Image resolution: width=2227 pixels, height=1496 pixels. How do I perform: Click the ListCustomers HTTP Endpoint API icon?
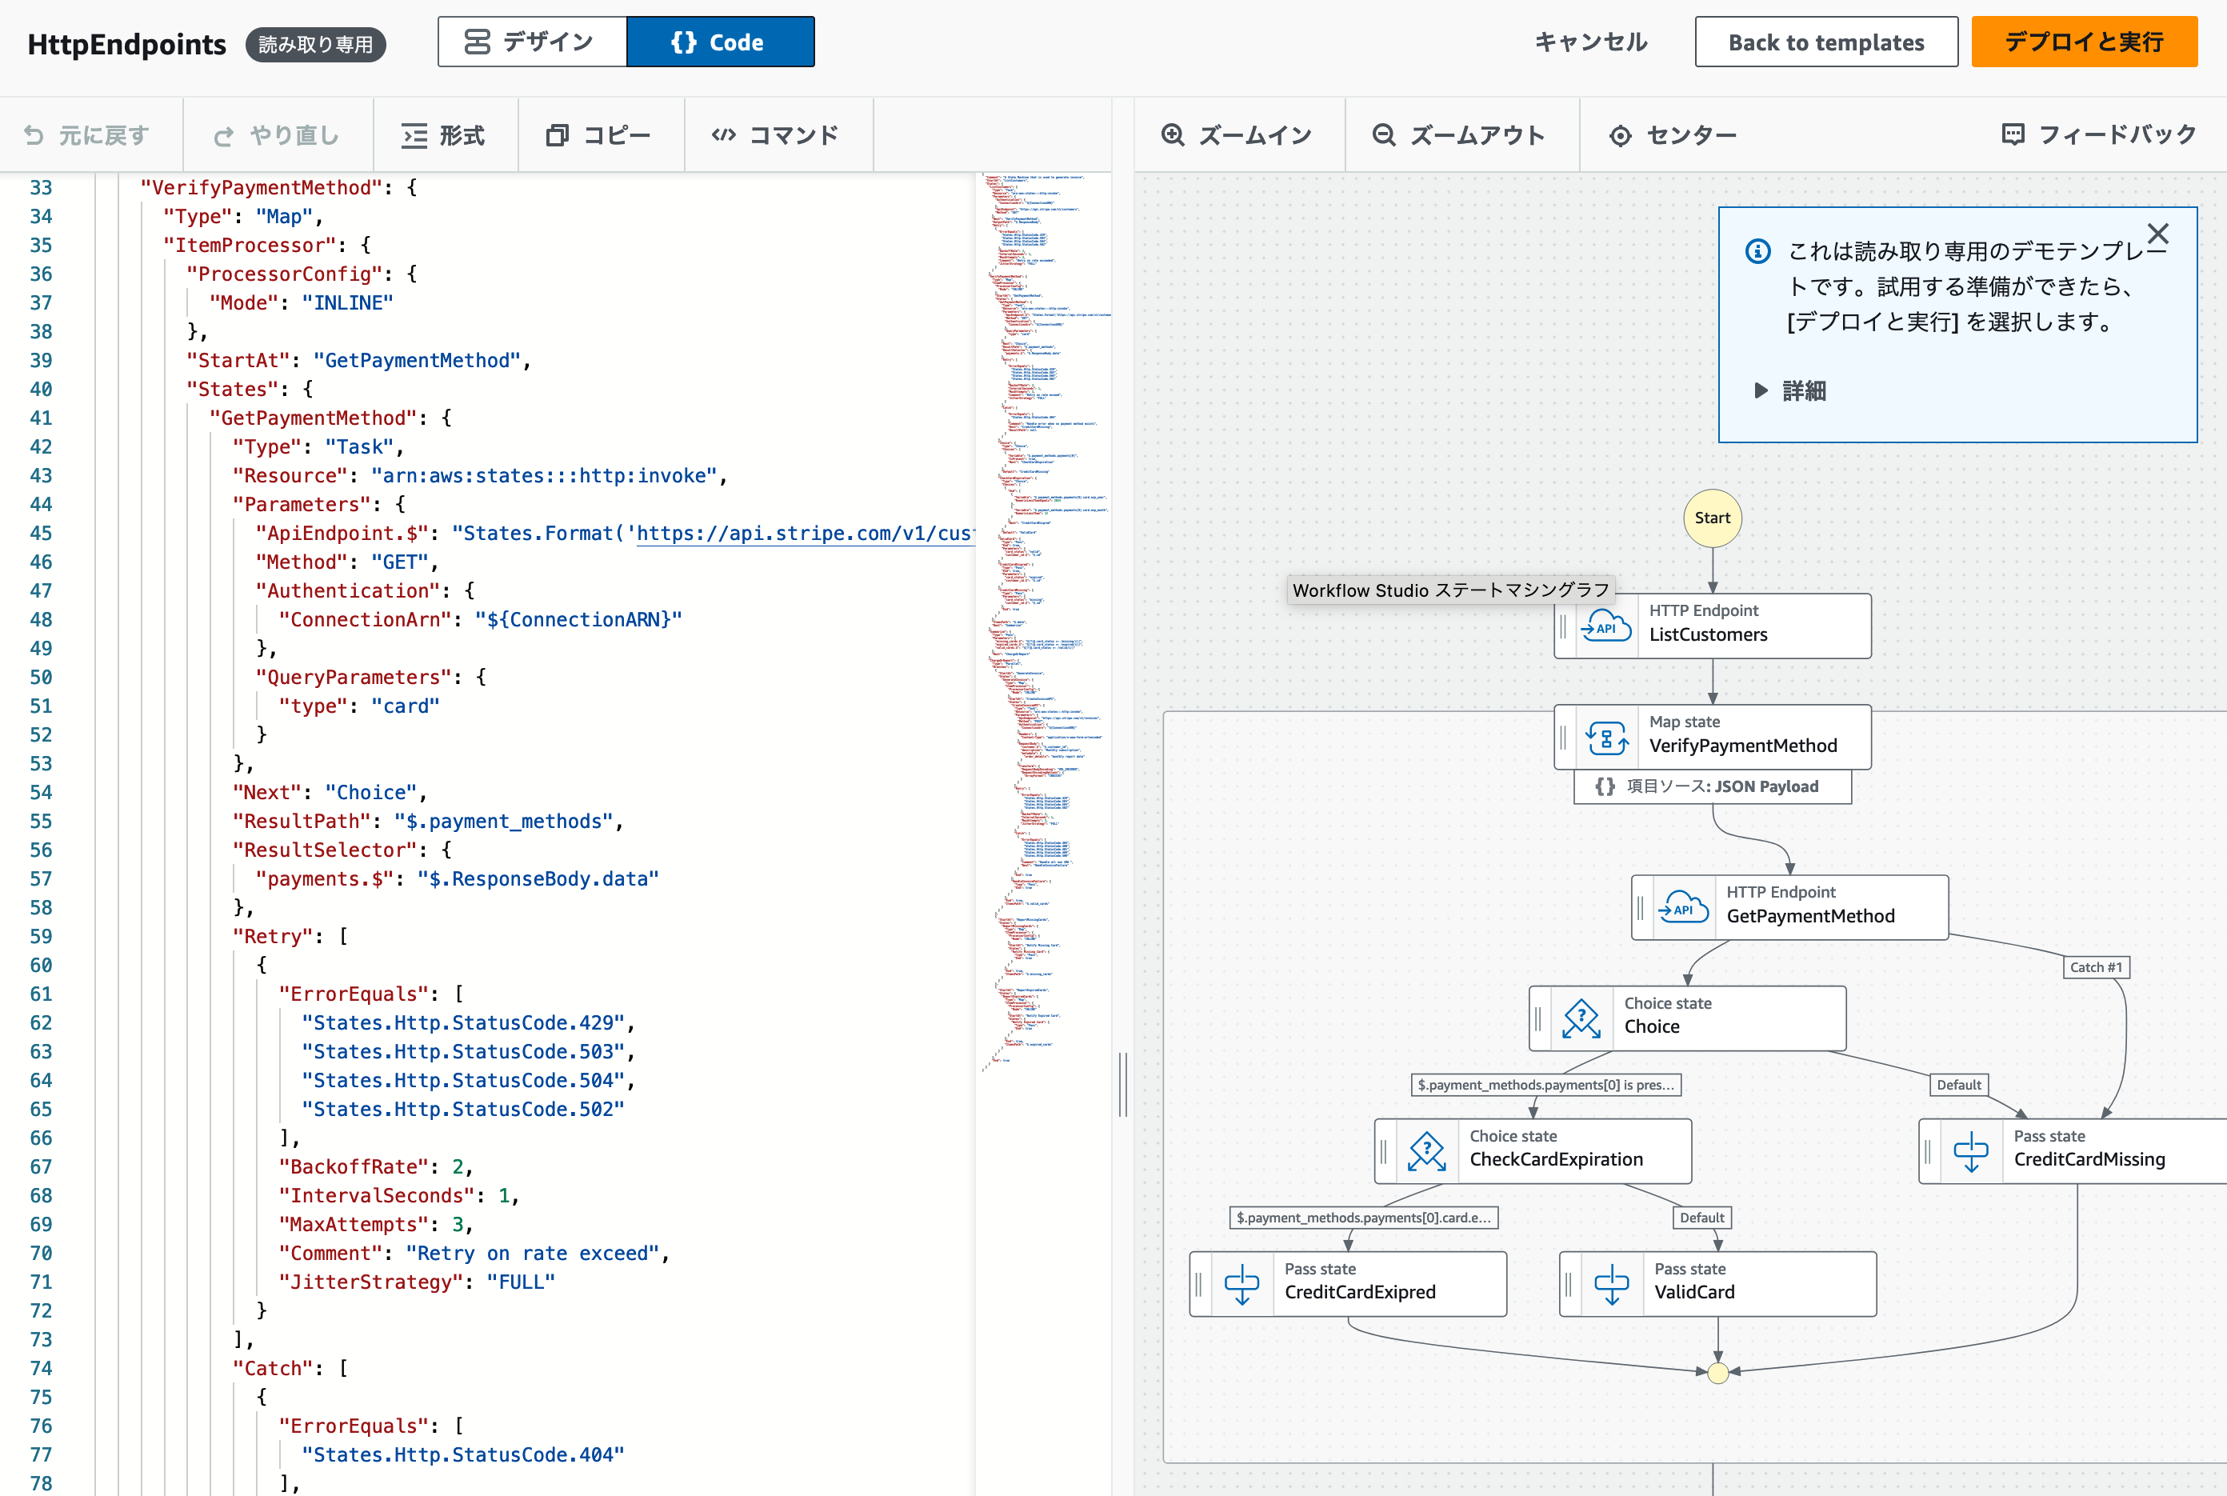coord(1606,626)
